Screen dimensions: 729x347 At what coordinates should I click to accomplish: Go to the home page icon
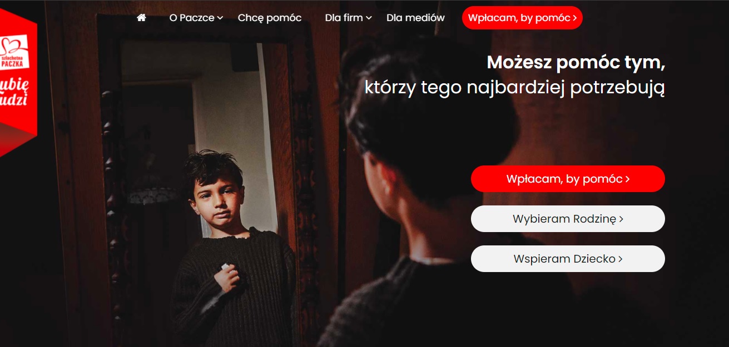click(141, 18)
